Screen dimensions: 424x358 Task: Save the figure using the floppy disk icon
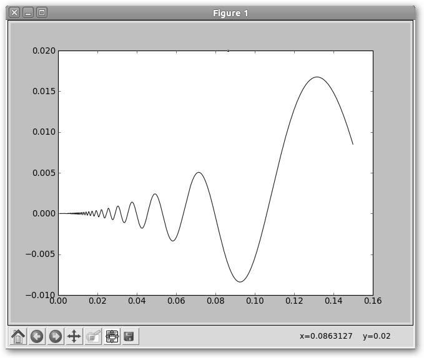click(130, 336)
